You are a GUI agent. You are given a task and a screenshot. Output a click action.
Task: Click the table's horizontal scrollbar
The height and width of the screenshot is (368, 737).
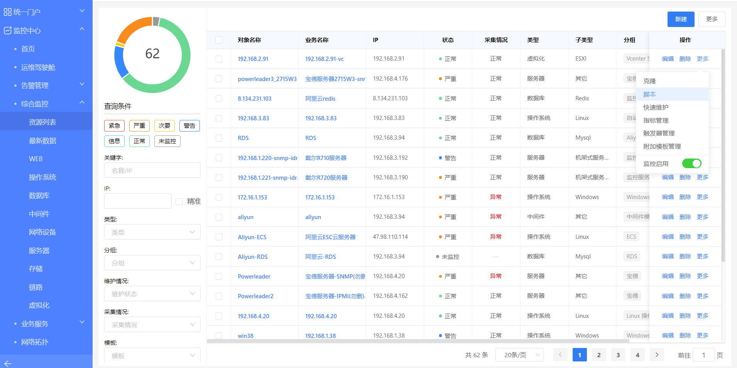[x=418, y=341]
